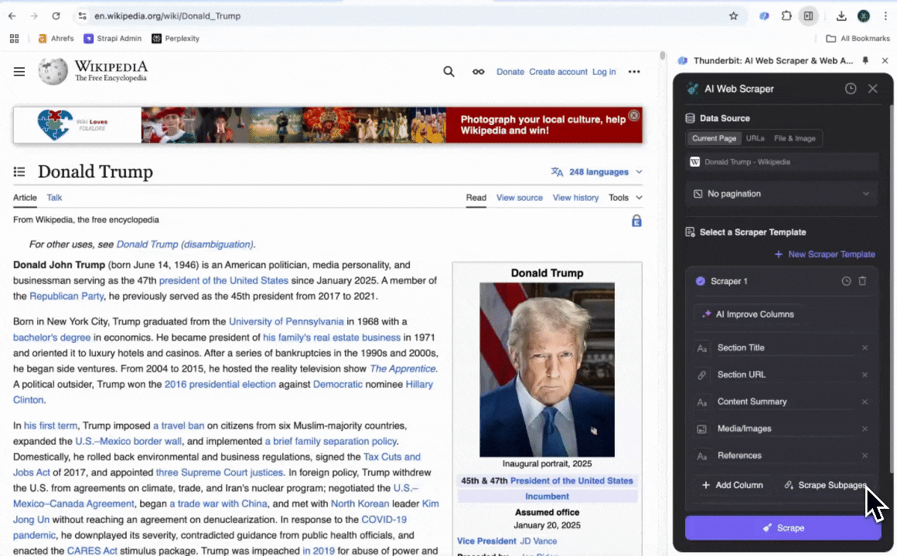
Task: Bookmark this page with the star icon
Action: (x=733, y=15)
